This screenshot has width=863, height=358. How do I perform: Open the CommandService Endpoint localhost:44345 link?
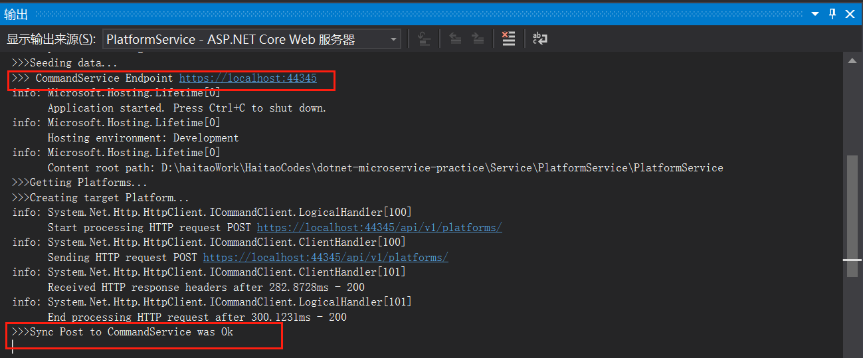(x=248, y=78)
